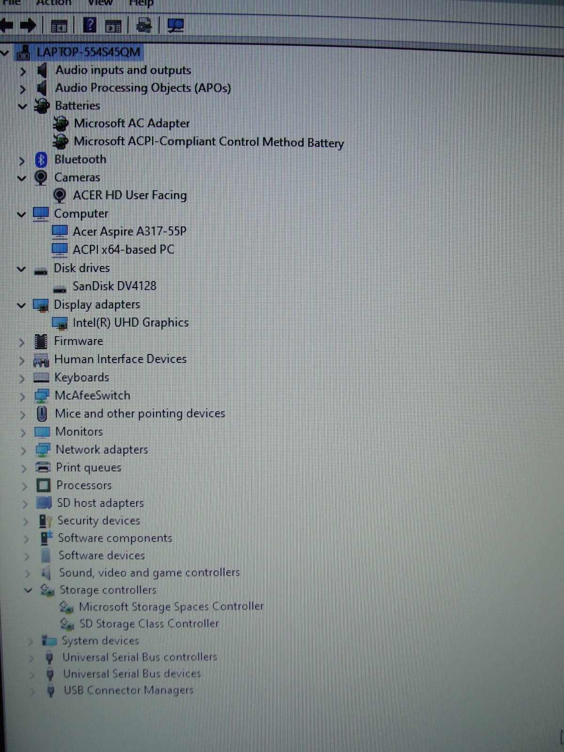
Task: Select ACPI x64-based PC entry
Action: (x=124, y=250)
